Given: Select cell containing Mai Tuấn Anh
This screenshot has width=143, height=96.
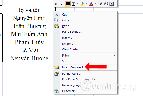Looking at the screenshot, I should [28, 34].
